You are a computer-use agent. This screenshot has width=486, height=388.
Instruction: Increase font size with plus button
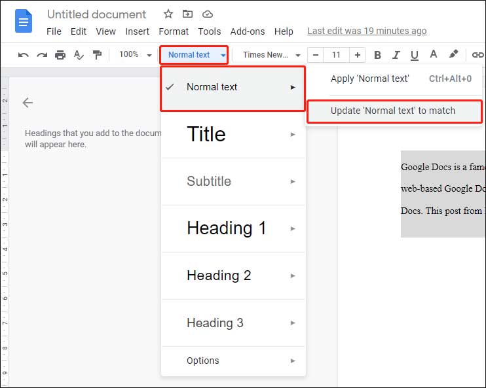[x=358, y=55]
